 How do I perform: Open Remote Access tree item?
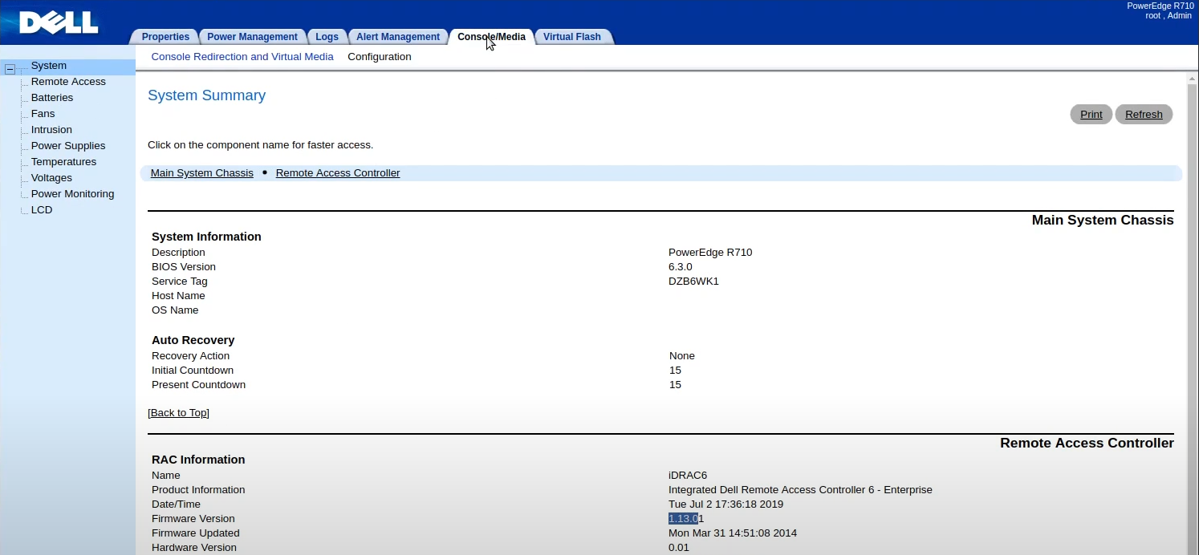[x=68, y=82]
